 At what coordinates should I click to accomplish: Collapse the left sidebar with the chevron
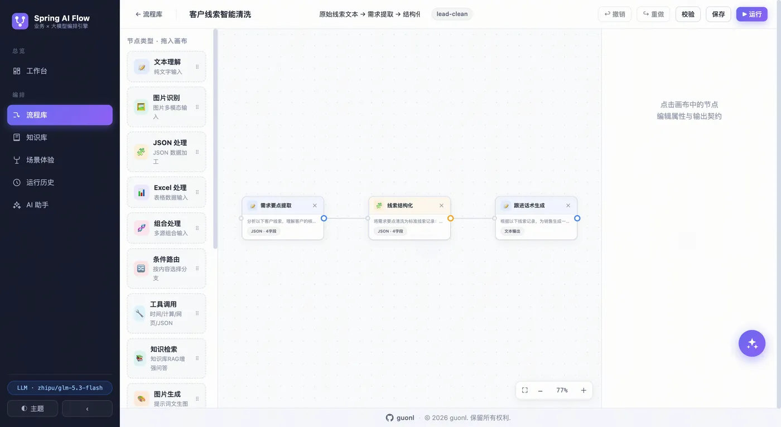pos(87,409)
